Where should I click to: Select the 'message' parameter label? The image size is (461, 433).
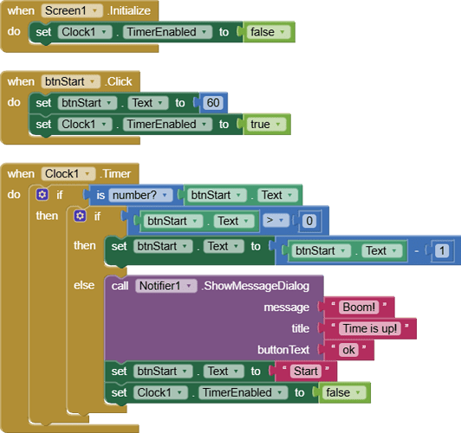(x=286, y=307)
